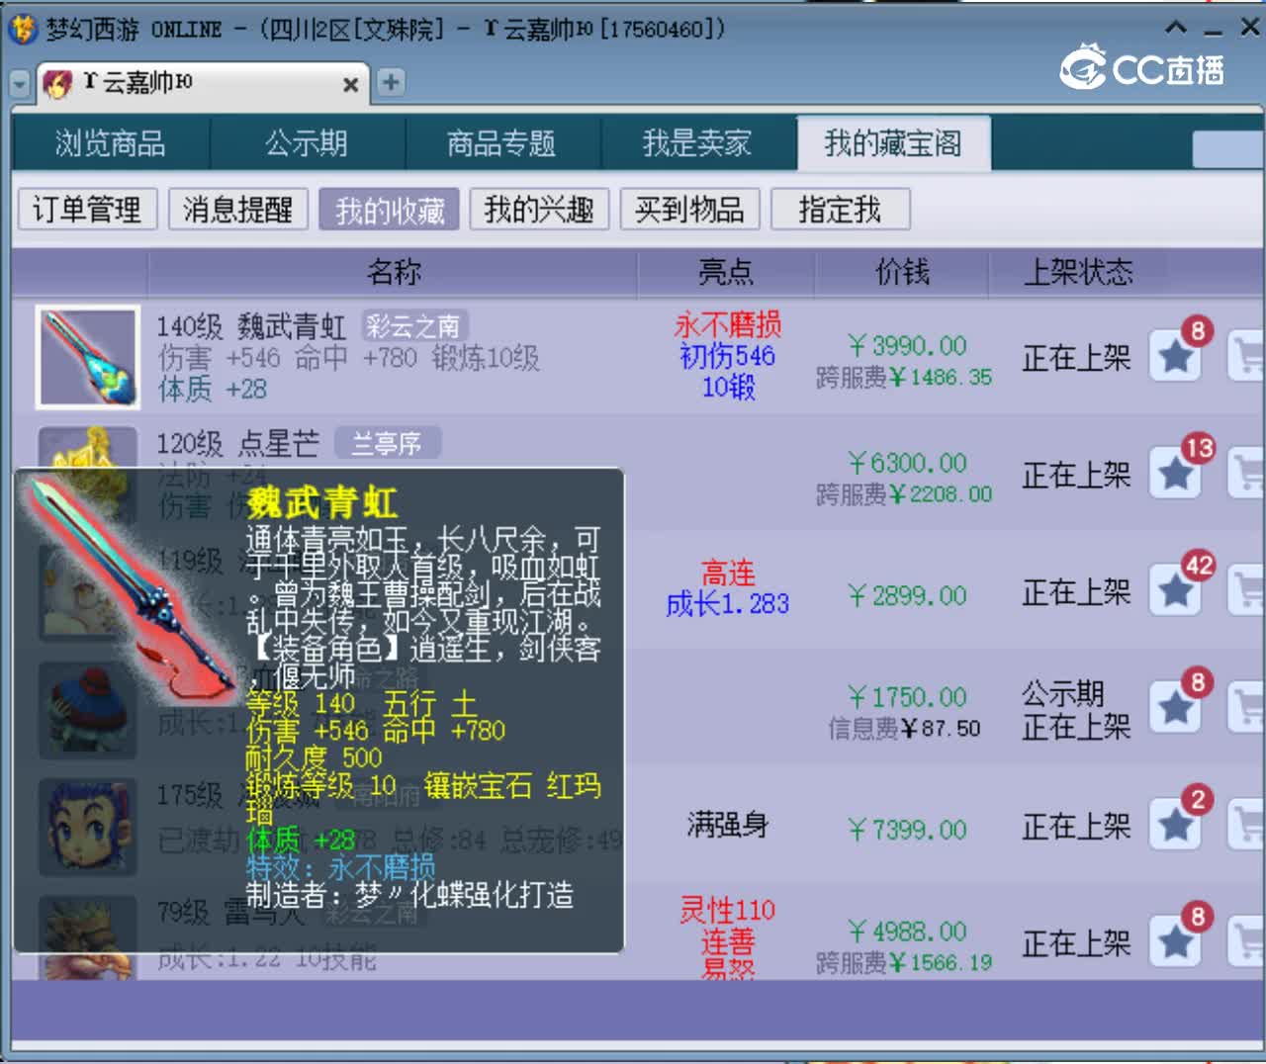This screenshot has height=1064, width=1266.
Task: Click cart icon on ¥4988.00 row
Action: (1247, 943)
